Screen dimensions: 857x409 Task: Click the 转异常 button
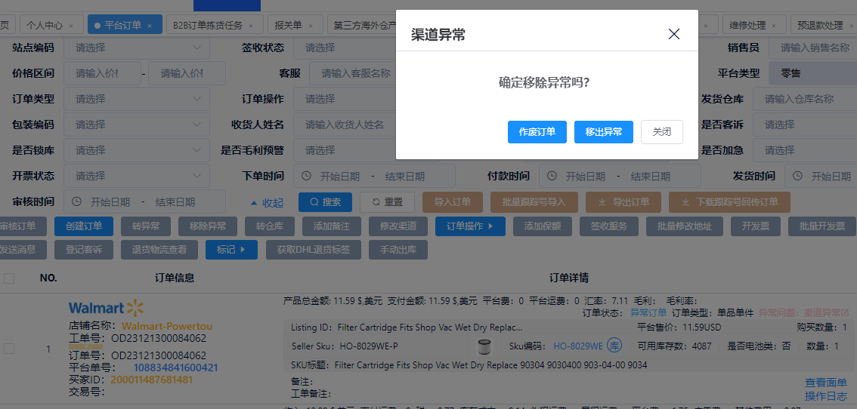pyautogui.click(x=144, y=226)
